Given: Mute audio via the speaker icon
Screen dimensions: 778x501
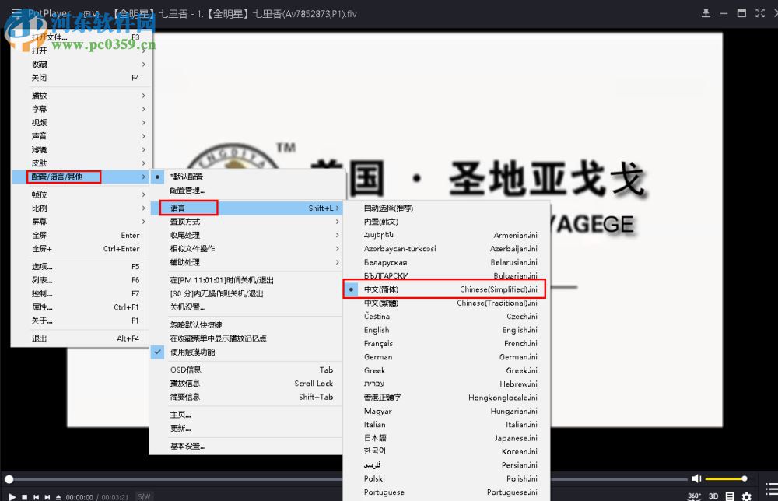Looking at the screenshot, I should point(696,477).
